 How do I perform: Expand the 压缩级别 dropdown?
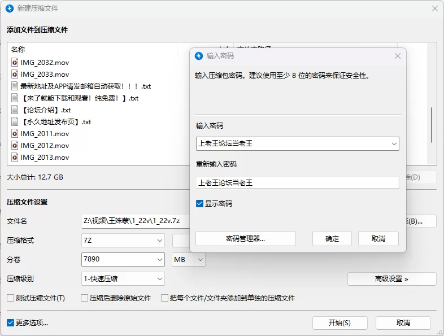pos(159,278)
